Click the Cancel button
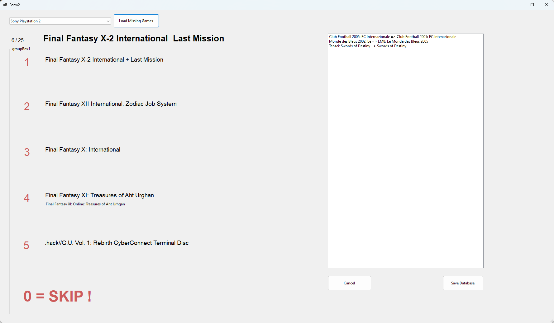554x323 pixels. click(349, 283)
